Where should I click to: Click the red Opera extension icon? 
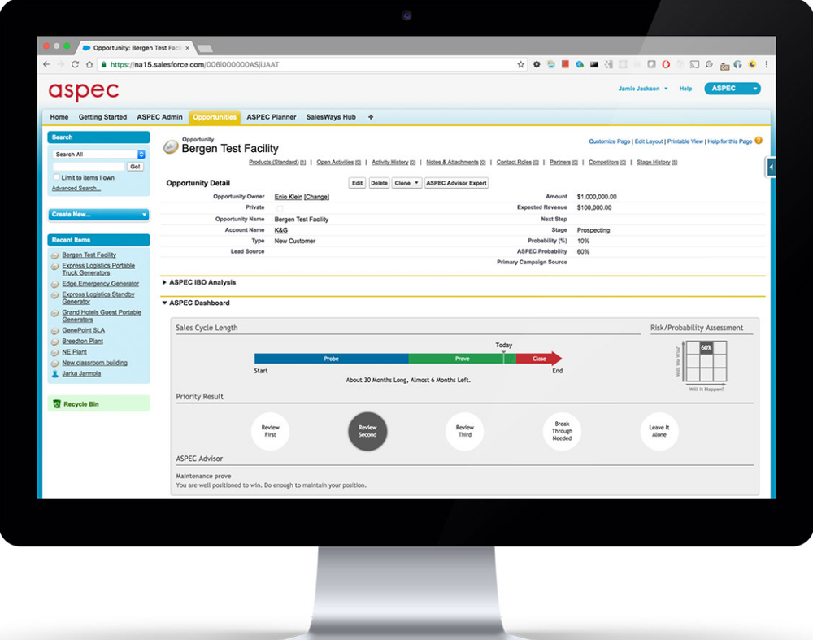(x=667, y=64)
